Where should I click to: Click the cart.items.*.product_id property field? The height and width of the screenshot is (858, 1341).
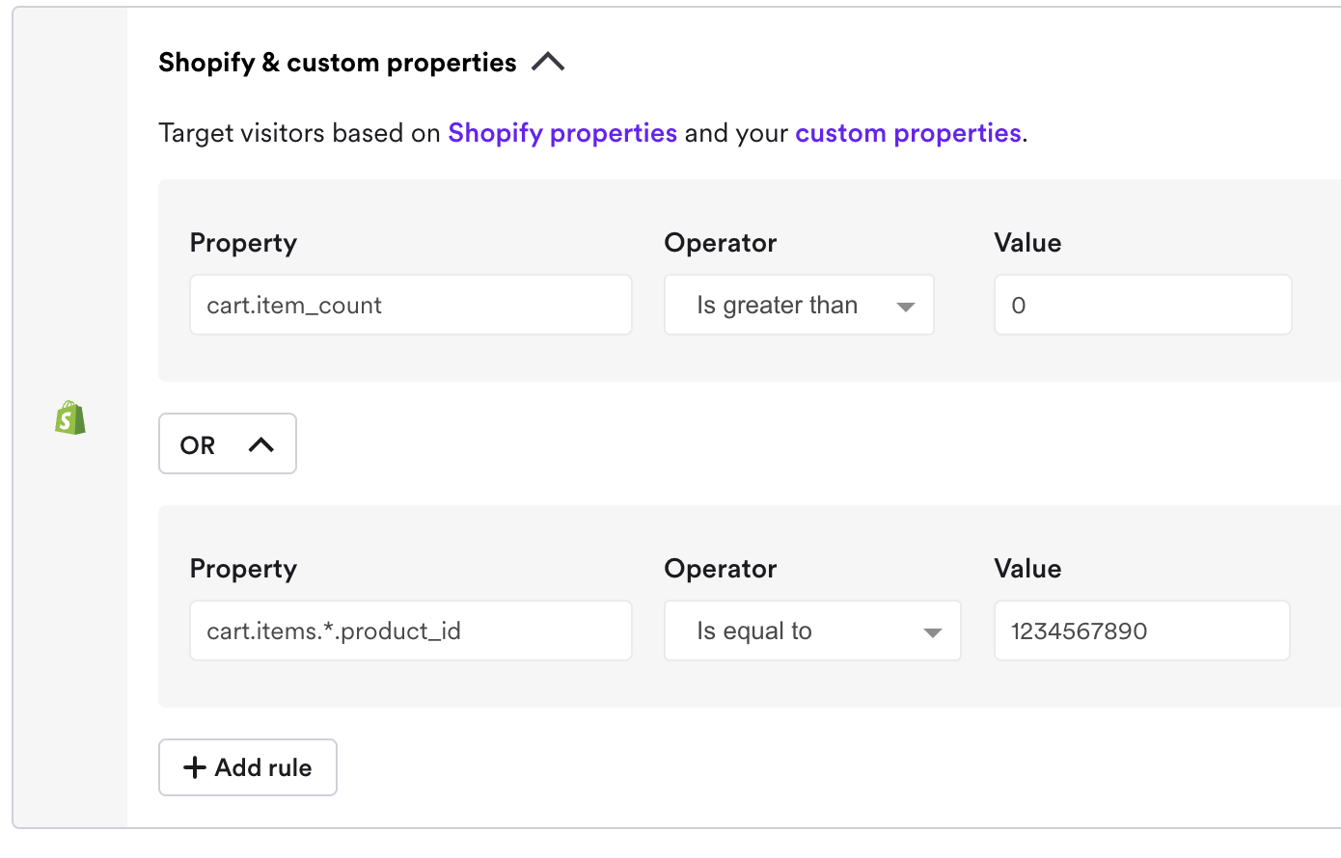click(x=411, y=631)
